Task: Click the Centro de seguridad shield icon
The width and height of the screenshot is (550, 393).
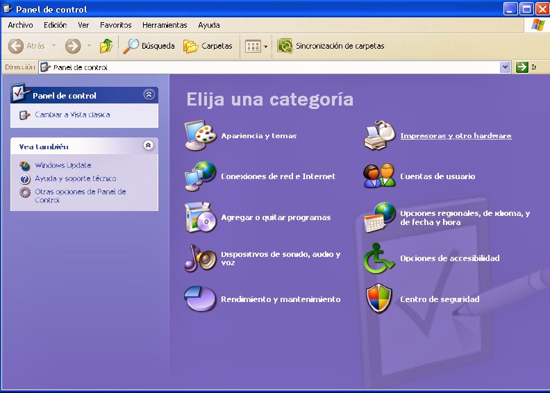Action: tap(379, 299)
